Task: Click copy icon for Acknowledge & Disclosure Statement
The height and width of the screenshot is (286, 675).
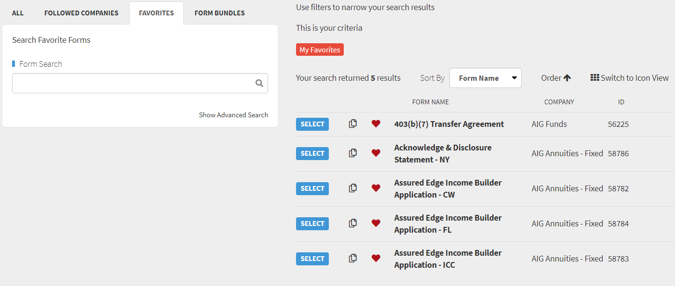Action: (x=353, y=153)
